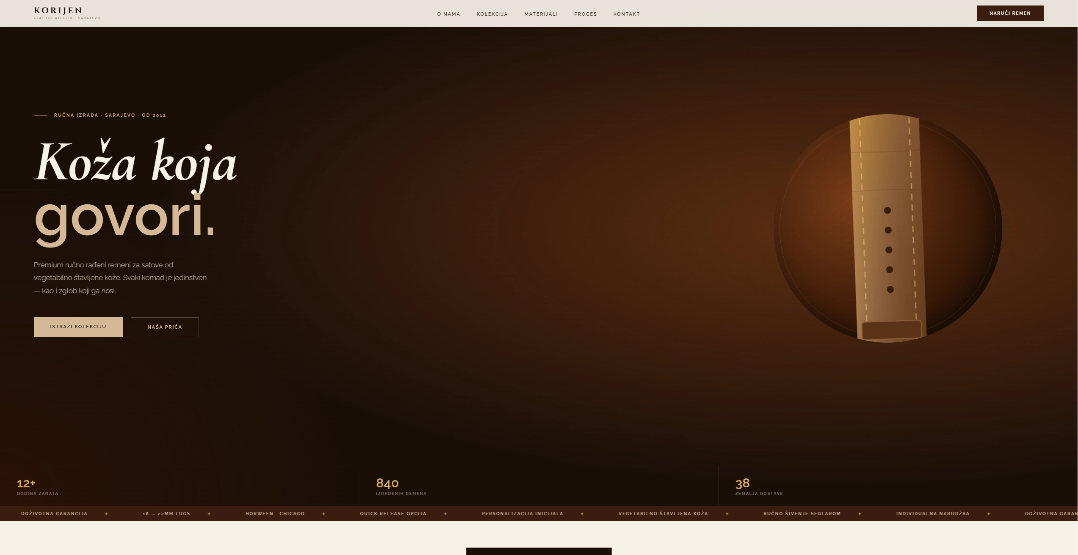This screenshot has width=1078, height=555.
Task: Open the O NAMA menu item
Action: 448,14
